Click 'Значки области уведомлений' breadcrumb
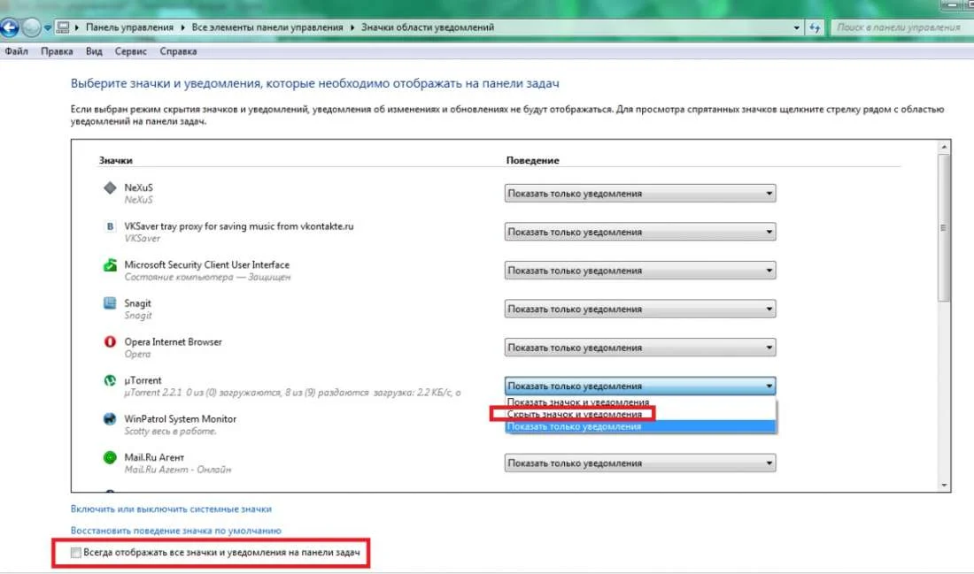 click(x=428, y=27)
